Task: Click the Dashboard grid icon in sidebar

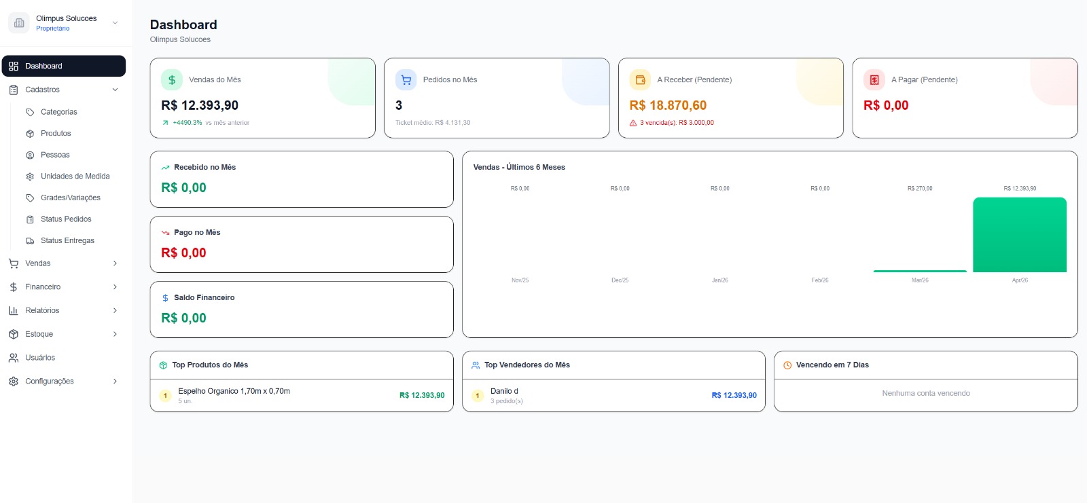Action: tap(14, 66)
